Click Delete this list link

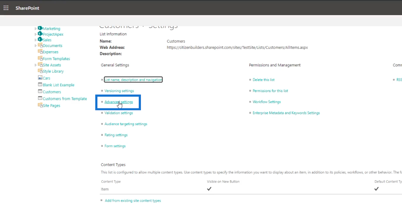[263, 80]
